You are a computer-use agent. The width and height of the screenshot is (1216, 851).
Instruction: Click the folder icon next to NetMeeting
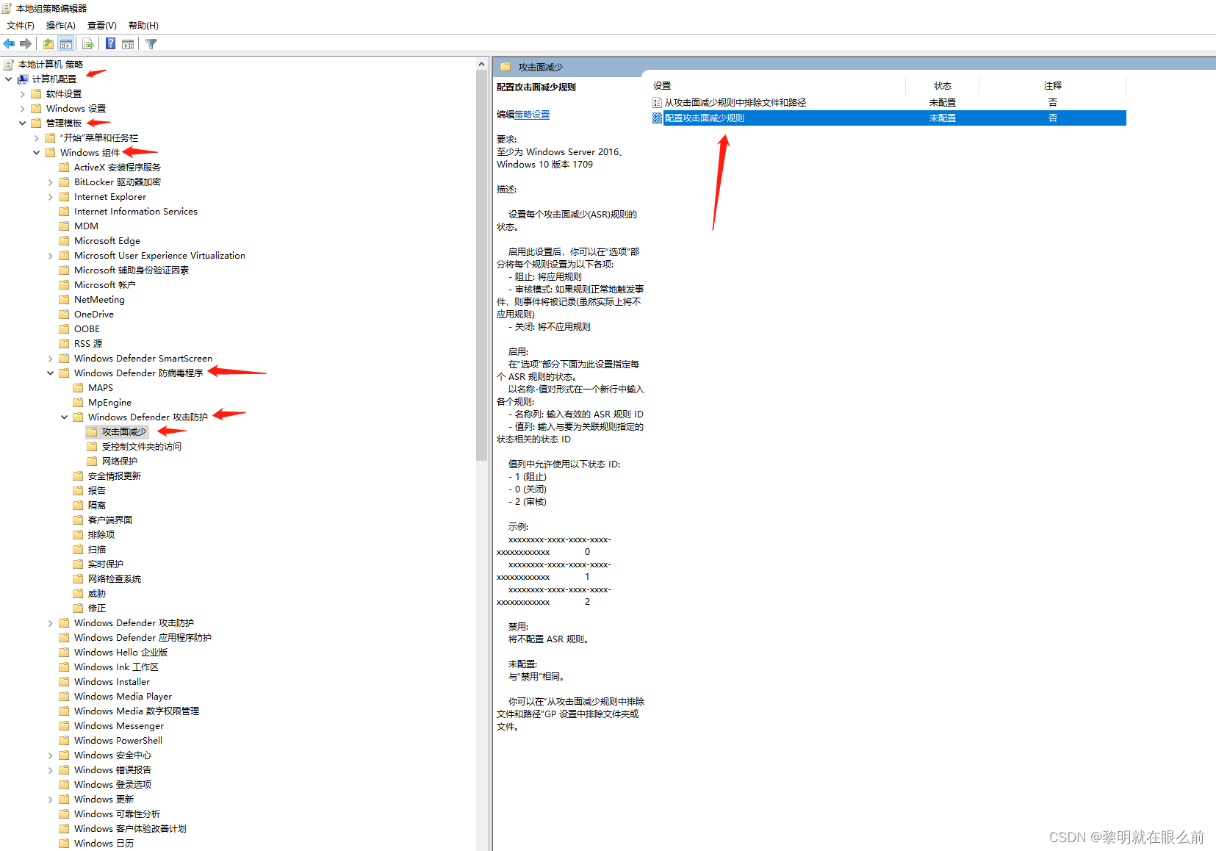coord(64,300)
